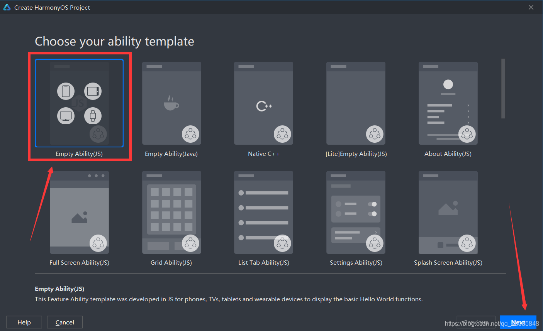Screen dimensions: 543x331
Task: Click the HarmonyOS badge on Empty Ability(JS)
Action: point(98,134)
